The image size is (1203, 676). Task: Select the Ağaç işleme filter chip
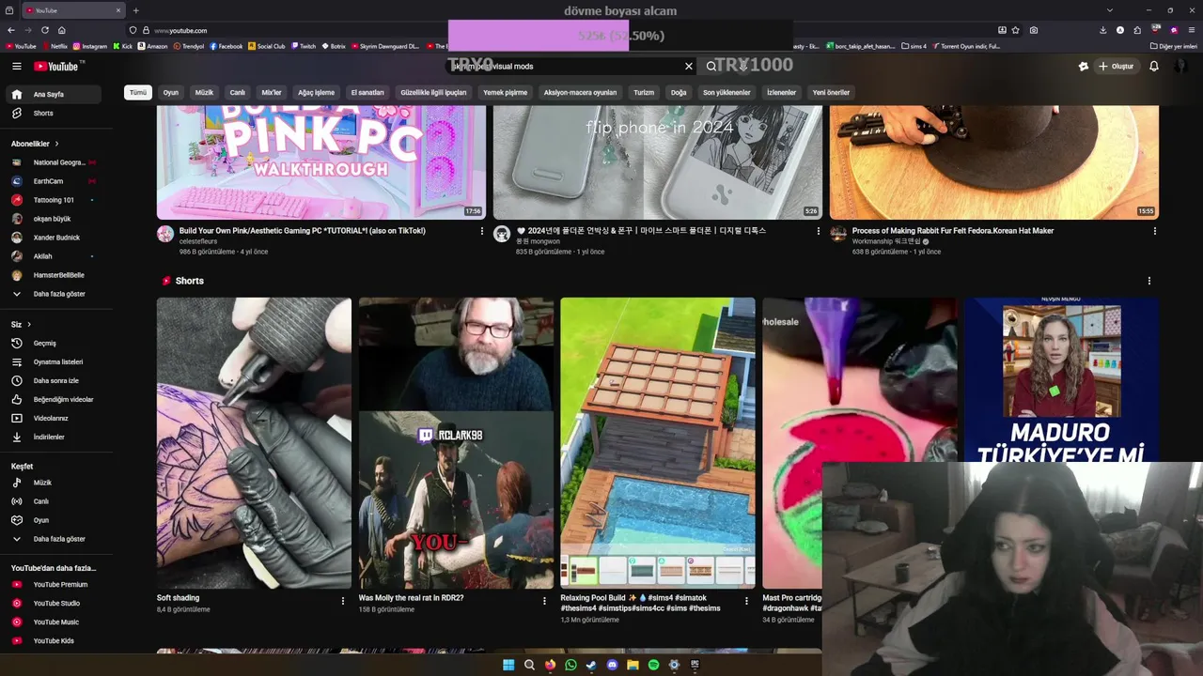tap(316, 93)
